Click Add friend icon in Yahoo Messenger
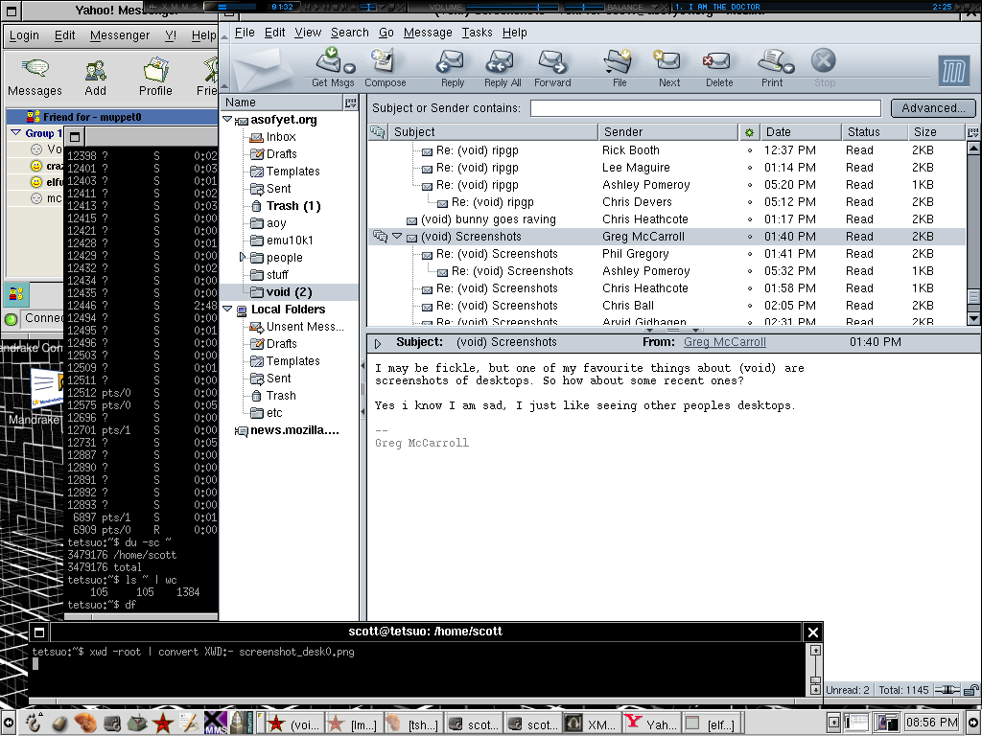Image resolution: width=982 pixels, height=736 pixels. [95, 70]
